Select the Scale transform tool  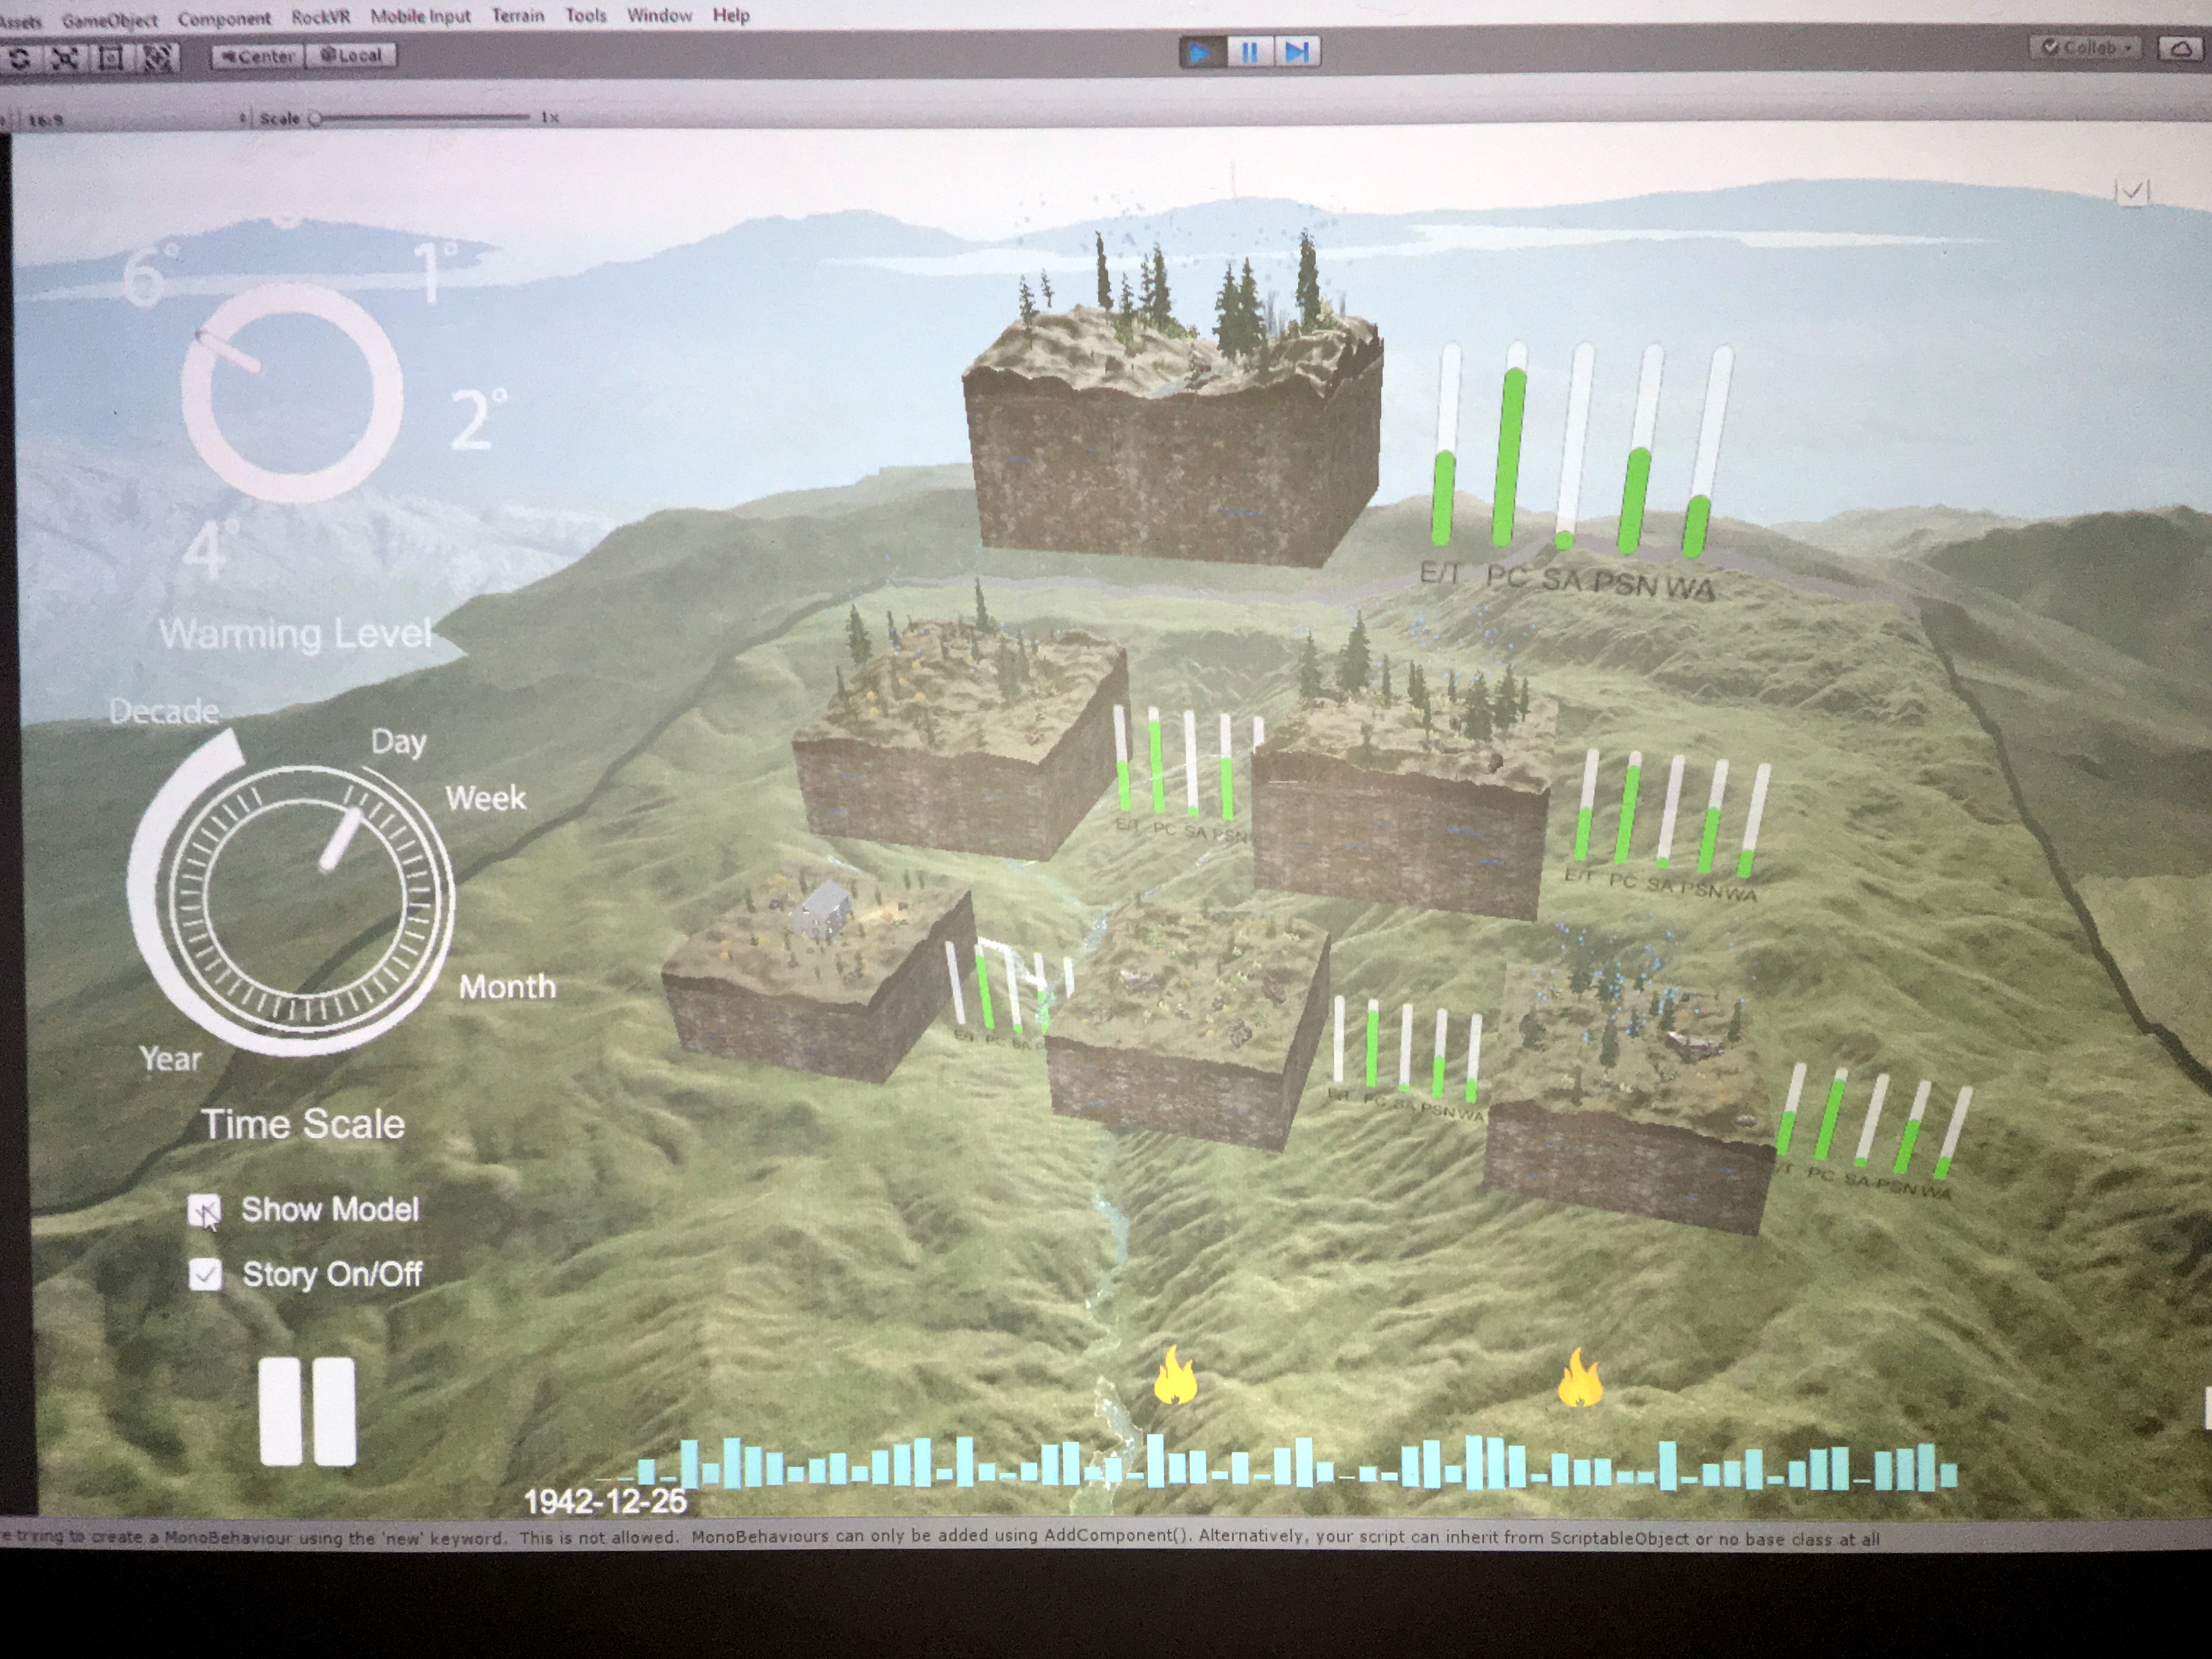point(66,58)
